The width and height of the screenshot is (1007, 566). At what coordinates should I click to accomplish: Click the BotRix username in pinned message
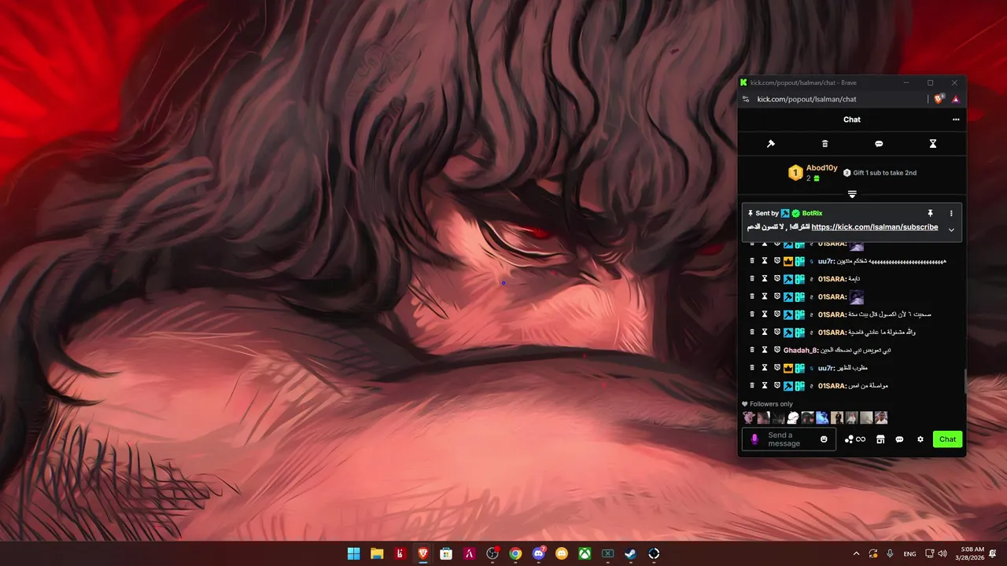pos(812,213)
